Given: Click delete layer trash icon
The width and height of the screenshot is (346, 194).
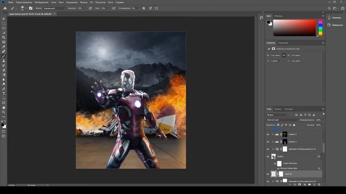Looking at the screenshot, I should click(x=319, y=184).
